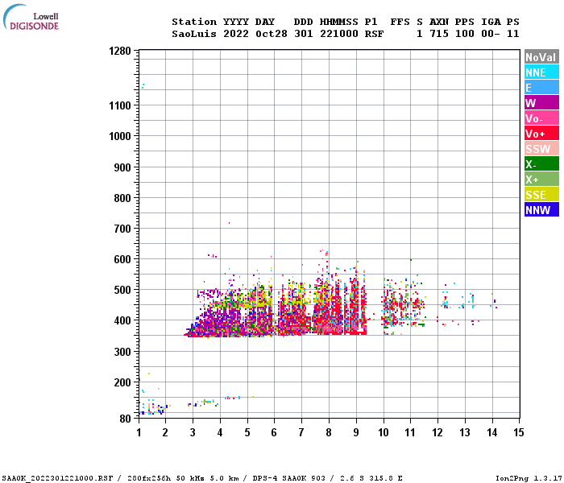This screenshot has height=483, width=564.
Task: Select the NNE cyan legend swatch
Action: tap(541, 72)
